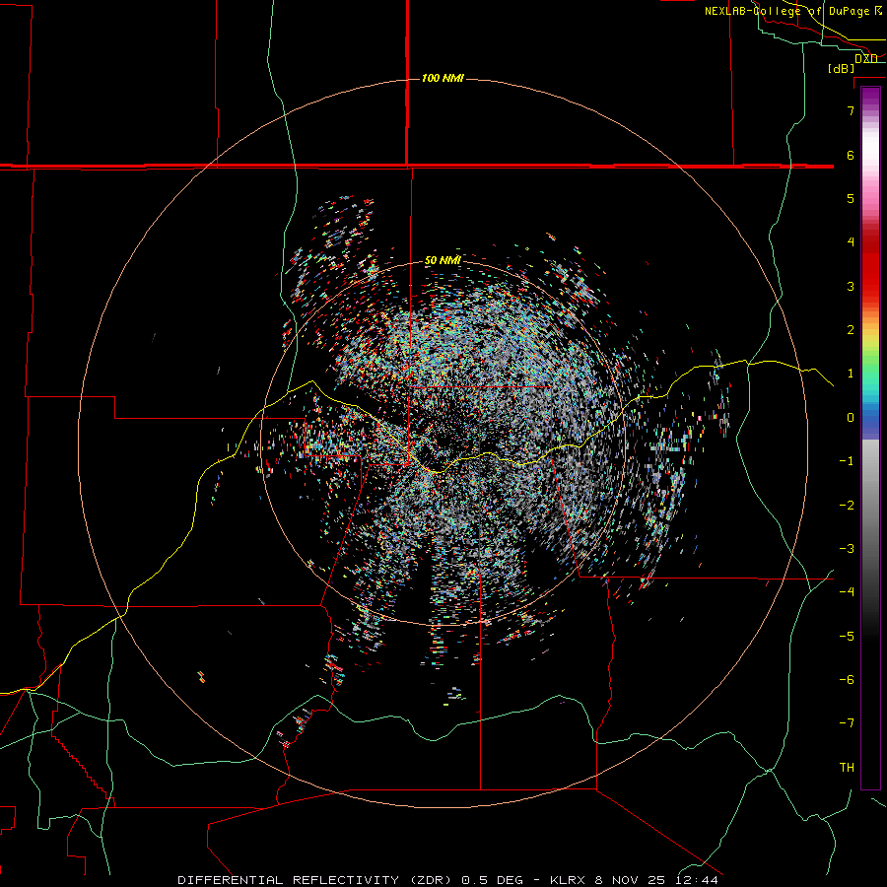887x887 pixels.
Task: Click the "DZD" product label at top right
Action: [866, 58]
